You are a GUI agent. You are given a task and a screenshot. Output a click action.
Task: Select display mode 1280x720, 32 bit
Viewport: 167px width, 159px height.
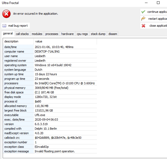46,97
